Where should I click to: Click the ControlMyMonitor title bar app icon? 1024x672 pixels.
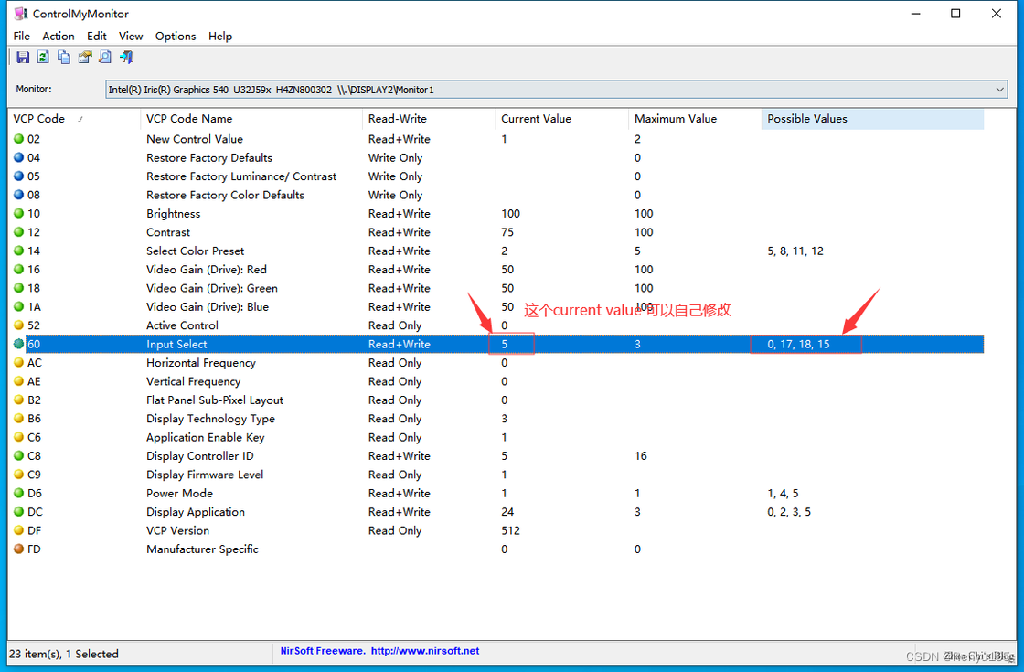point(20,14)
